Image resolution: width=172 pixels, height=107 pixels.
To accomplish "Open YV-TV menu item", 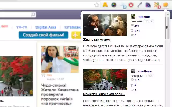I will click(x=21, y=27).
